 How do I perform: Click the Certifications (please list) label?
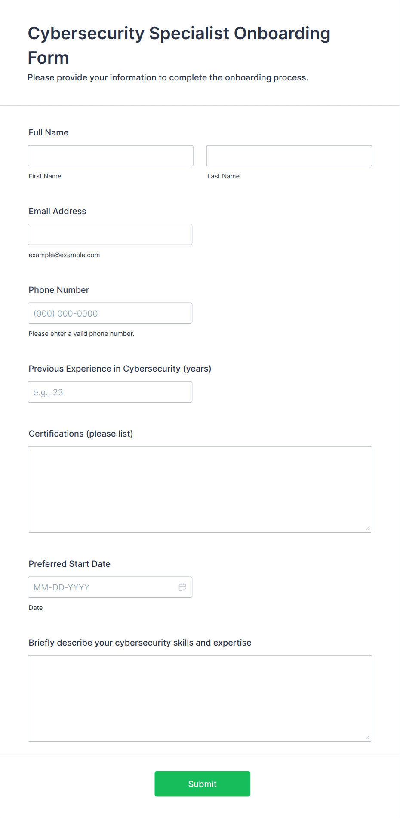[x=81, y=434]
